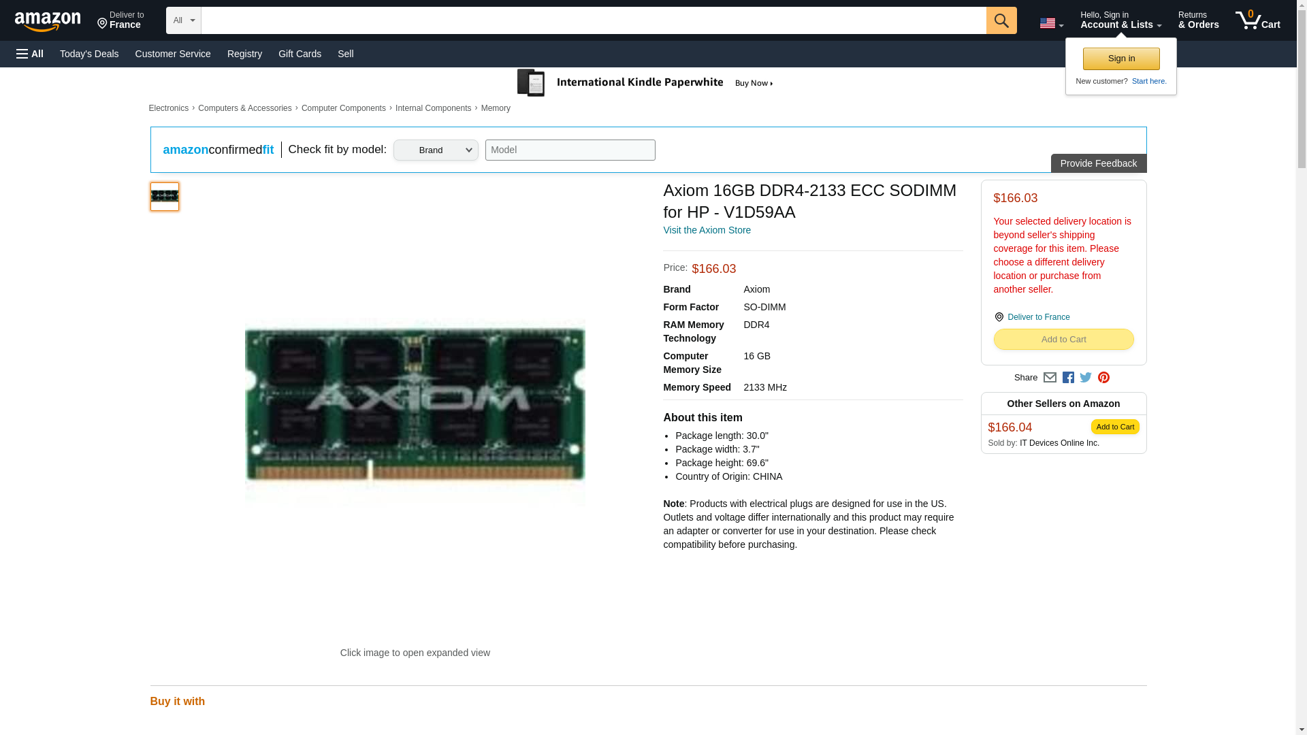Open the US flag language selector
1307x735 pixels.
pos(1051,24)
